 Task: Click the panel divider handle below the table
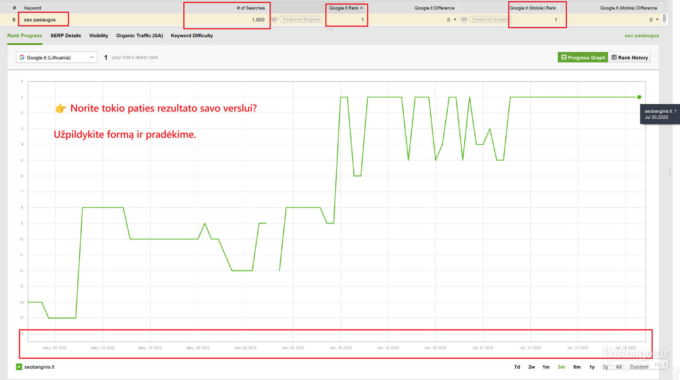point(330,29)
